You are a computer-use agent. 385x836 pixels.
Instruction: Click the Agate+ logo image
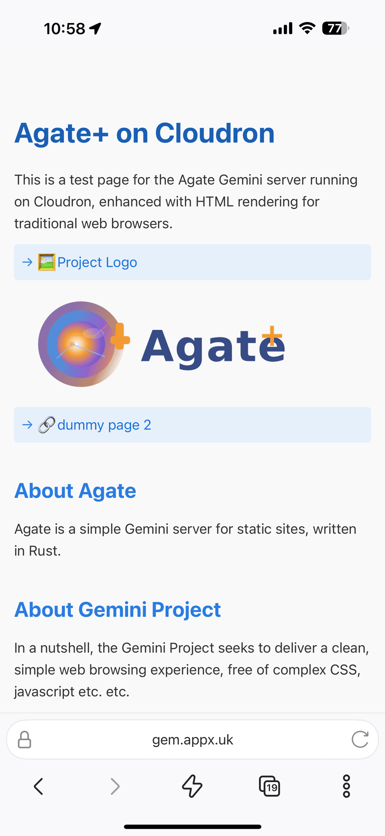click(162, 344)
